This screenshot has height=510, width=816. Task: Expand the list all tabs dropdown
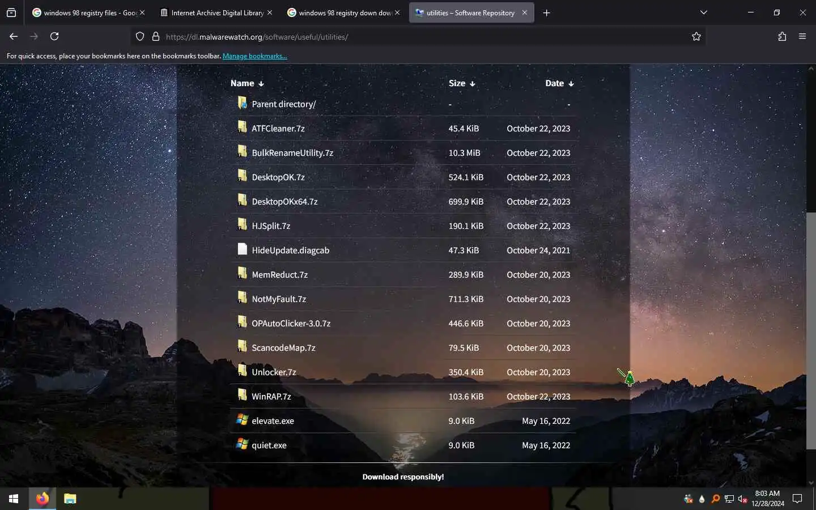(x=704, y=12)
